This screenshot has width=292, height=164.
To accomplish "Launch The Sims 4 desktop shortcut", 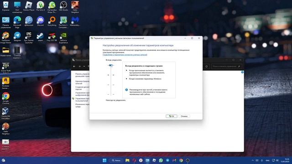I will (40, 6).
